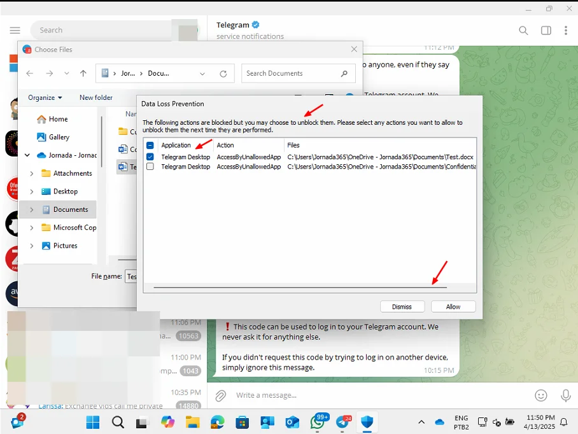Show hidden system tray icons
The image size is (578, 434).
(x=421, y=422)
